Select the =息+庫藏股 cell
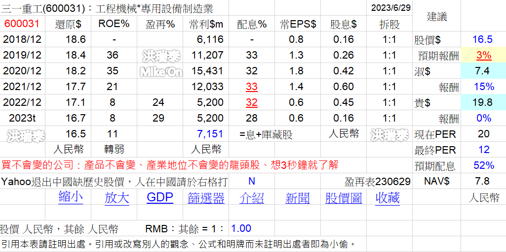Image resolution: width=506 pixels, height=252 pixels. tap(266, 134)
